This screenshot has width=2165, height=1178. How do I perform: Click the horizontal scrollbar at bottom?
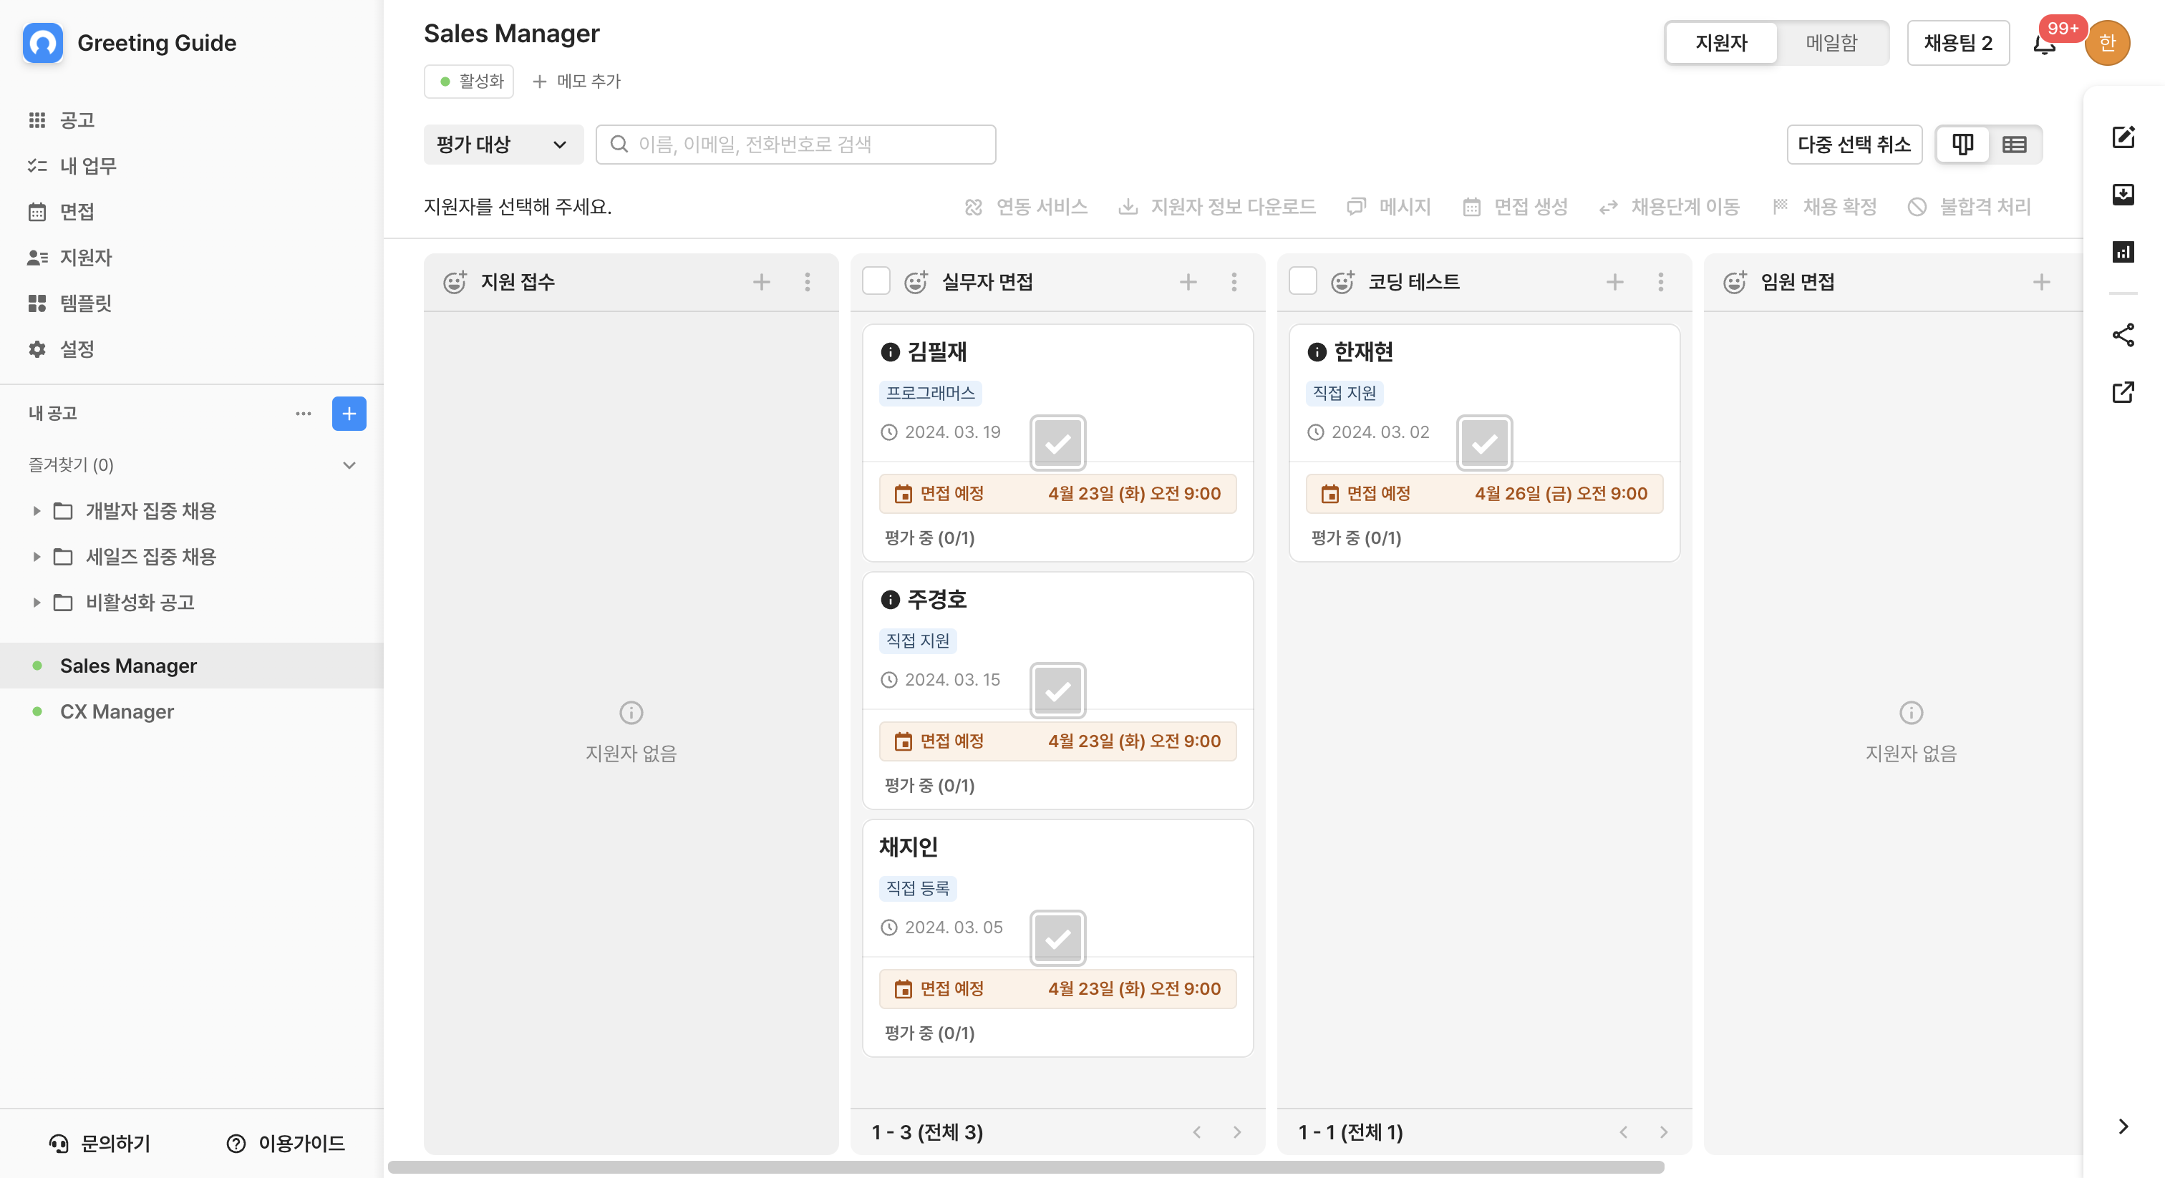(1025, 1167)
